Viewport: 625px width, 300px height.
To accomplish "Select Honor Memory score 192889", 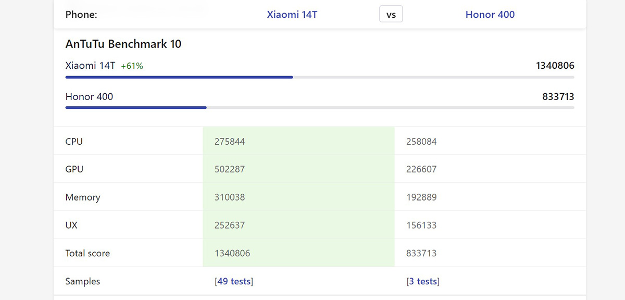I will (x=421, y=197).
